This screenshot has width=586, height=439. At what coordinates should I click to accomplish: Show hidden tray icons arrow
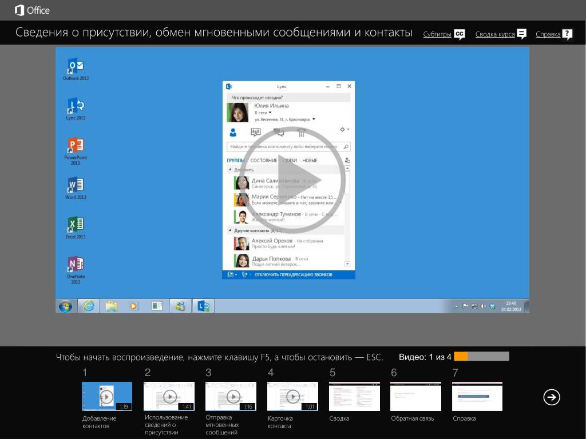456,306
